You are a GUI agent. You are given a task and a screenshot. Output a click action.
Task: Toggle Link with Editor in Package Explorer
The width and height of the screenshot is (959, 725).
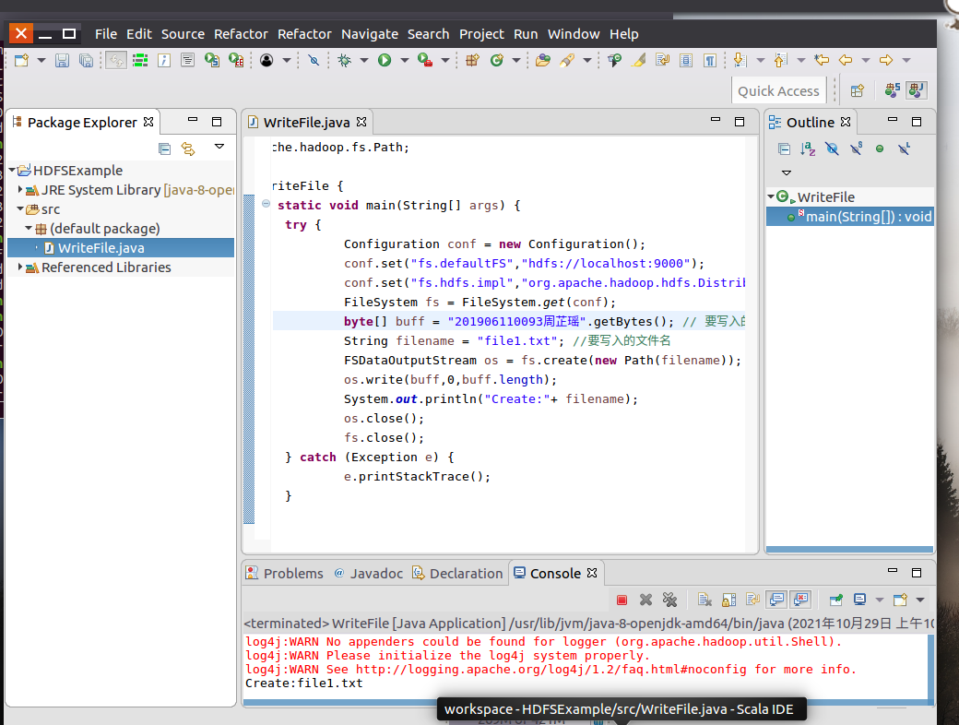pyautogui.click(x=188, y=149)
